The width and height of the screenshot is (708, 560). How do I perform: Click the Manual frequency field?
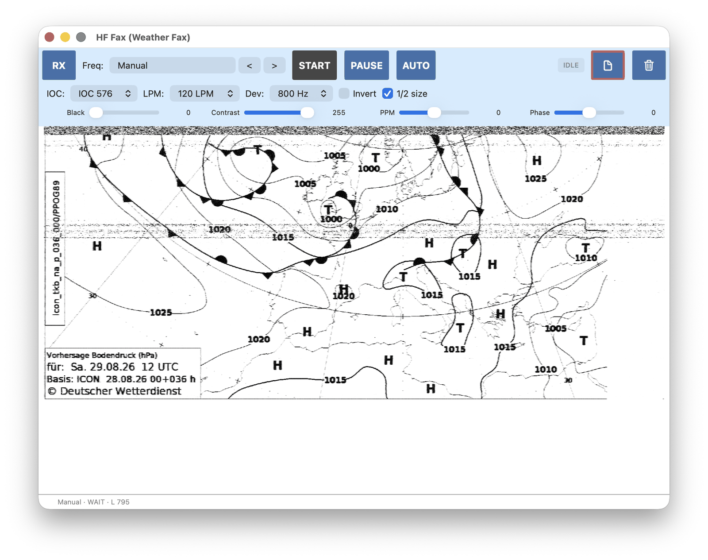point(172,66)
